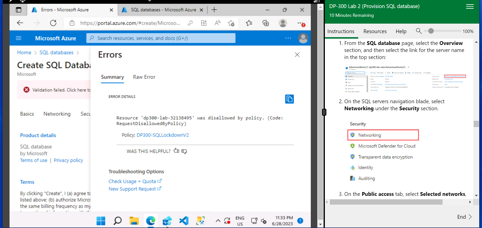Click the thumbs down not helpful icon
Screen dimensions: 482x228
pos(184,151)
